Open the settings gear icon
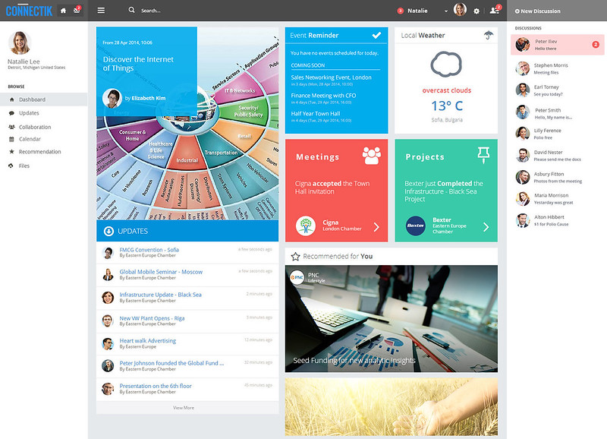The width and height of the screenshot is (607, 439). (x=476, y=11)
